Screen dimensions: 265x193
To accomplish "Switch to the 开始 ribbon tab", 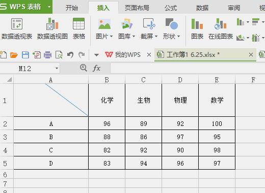I will click(x=72, y=8).
